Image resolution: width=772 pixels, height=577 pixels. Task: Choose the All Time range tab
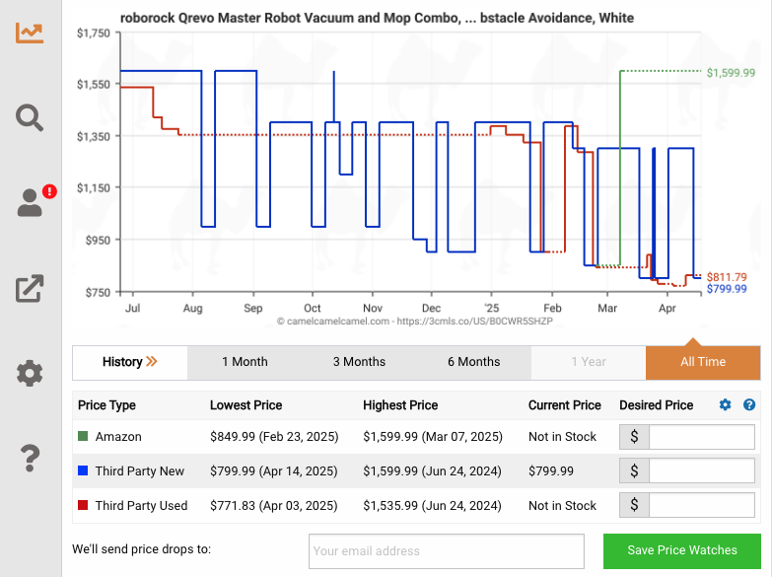[x=702, y=362]
